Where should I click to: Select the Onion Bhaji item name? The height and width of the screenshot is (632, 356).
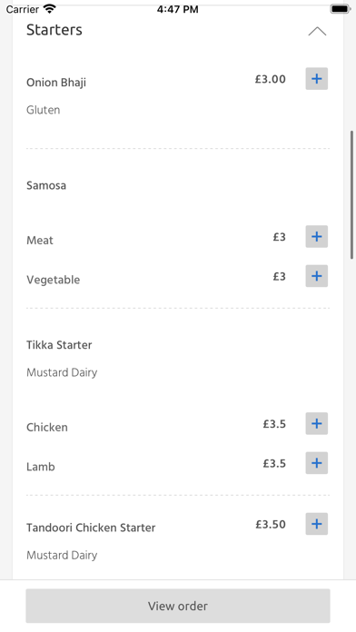click(x=56, y=83)
